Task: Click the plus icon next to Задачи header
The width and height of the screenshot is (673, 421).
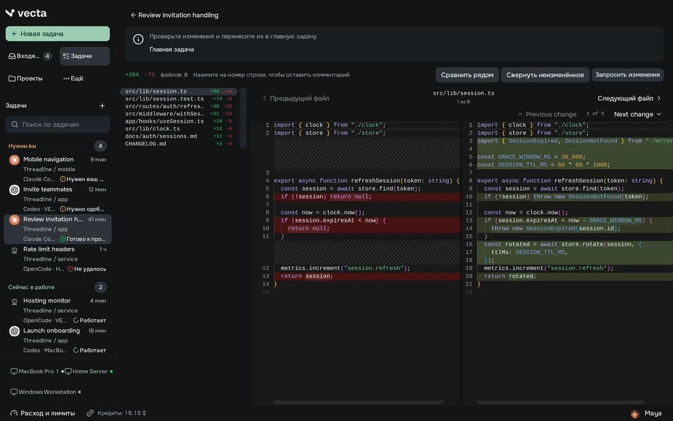Action: tap(102, 106)
